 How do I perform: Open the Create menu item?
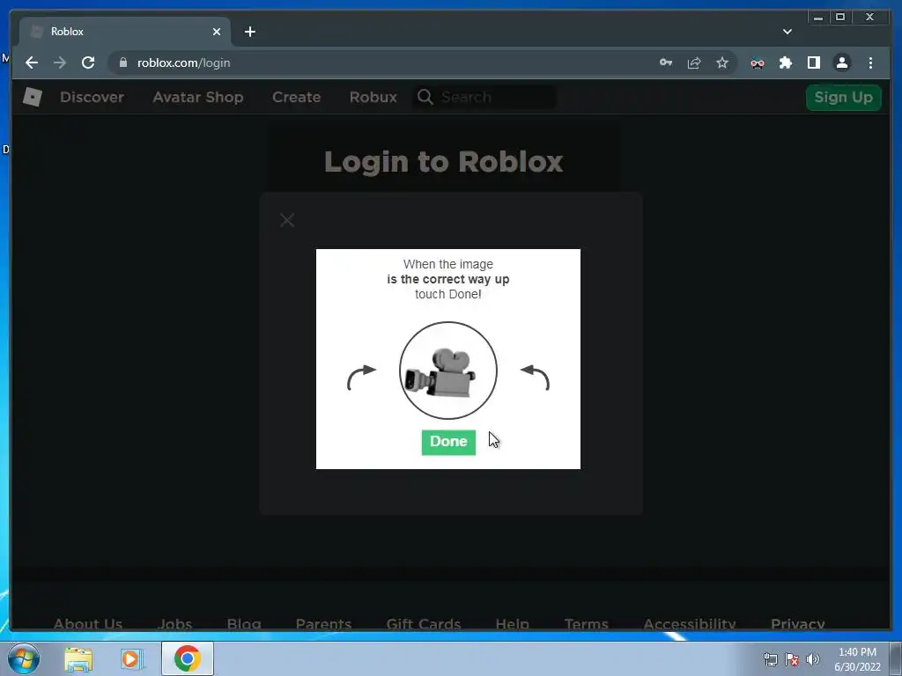coord(296,97)
